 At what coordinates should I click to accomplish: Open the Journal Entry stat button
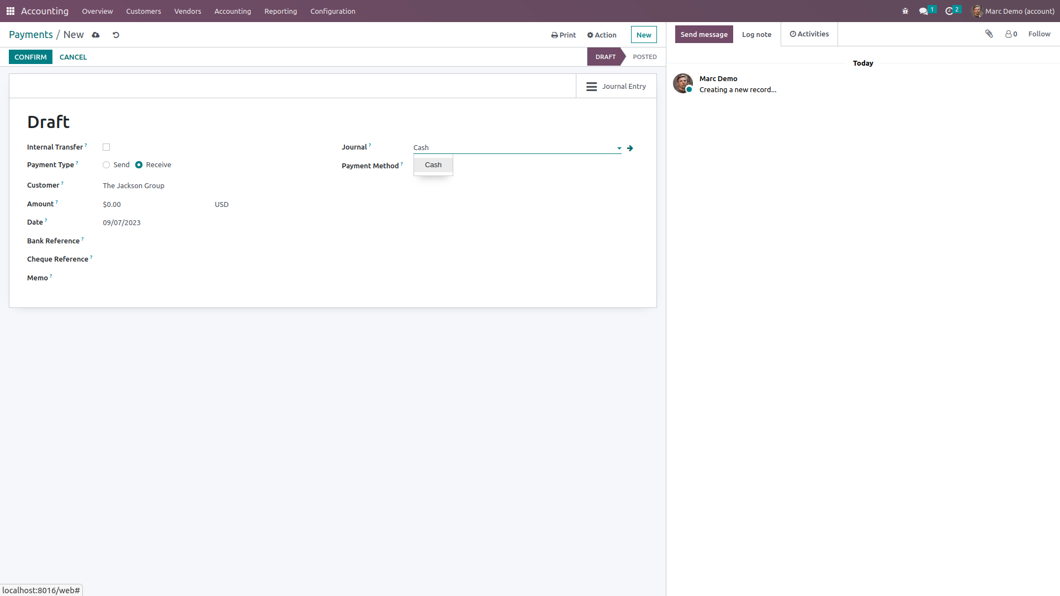[x=616, y=87]
